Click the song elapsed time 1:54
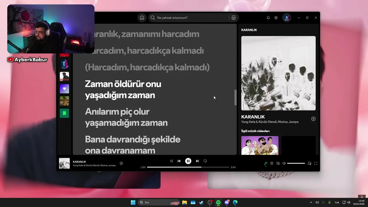Viewport: 368px width, 207px height. [143, 167]
